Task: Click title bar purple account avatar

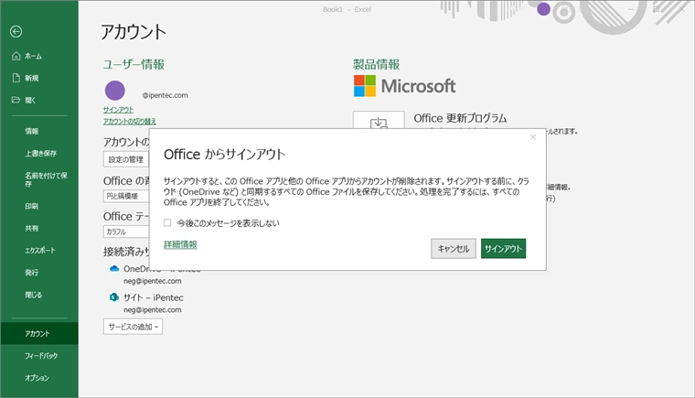Action: (x=543, y=9)
